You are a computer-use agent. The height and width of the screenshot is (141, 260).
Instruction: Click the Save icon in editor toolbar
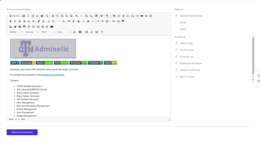click(x=24, y=16)
